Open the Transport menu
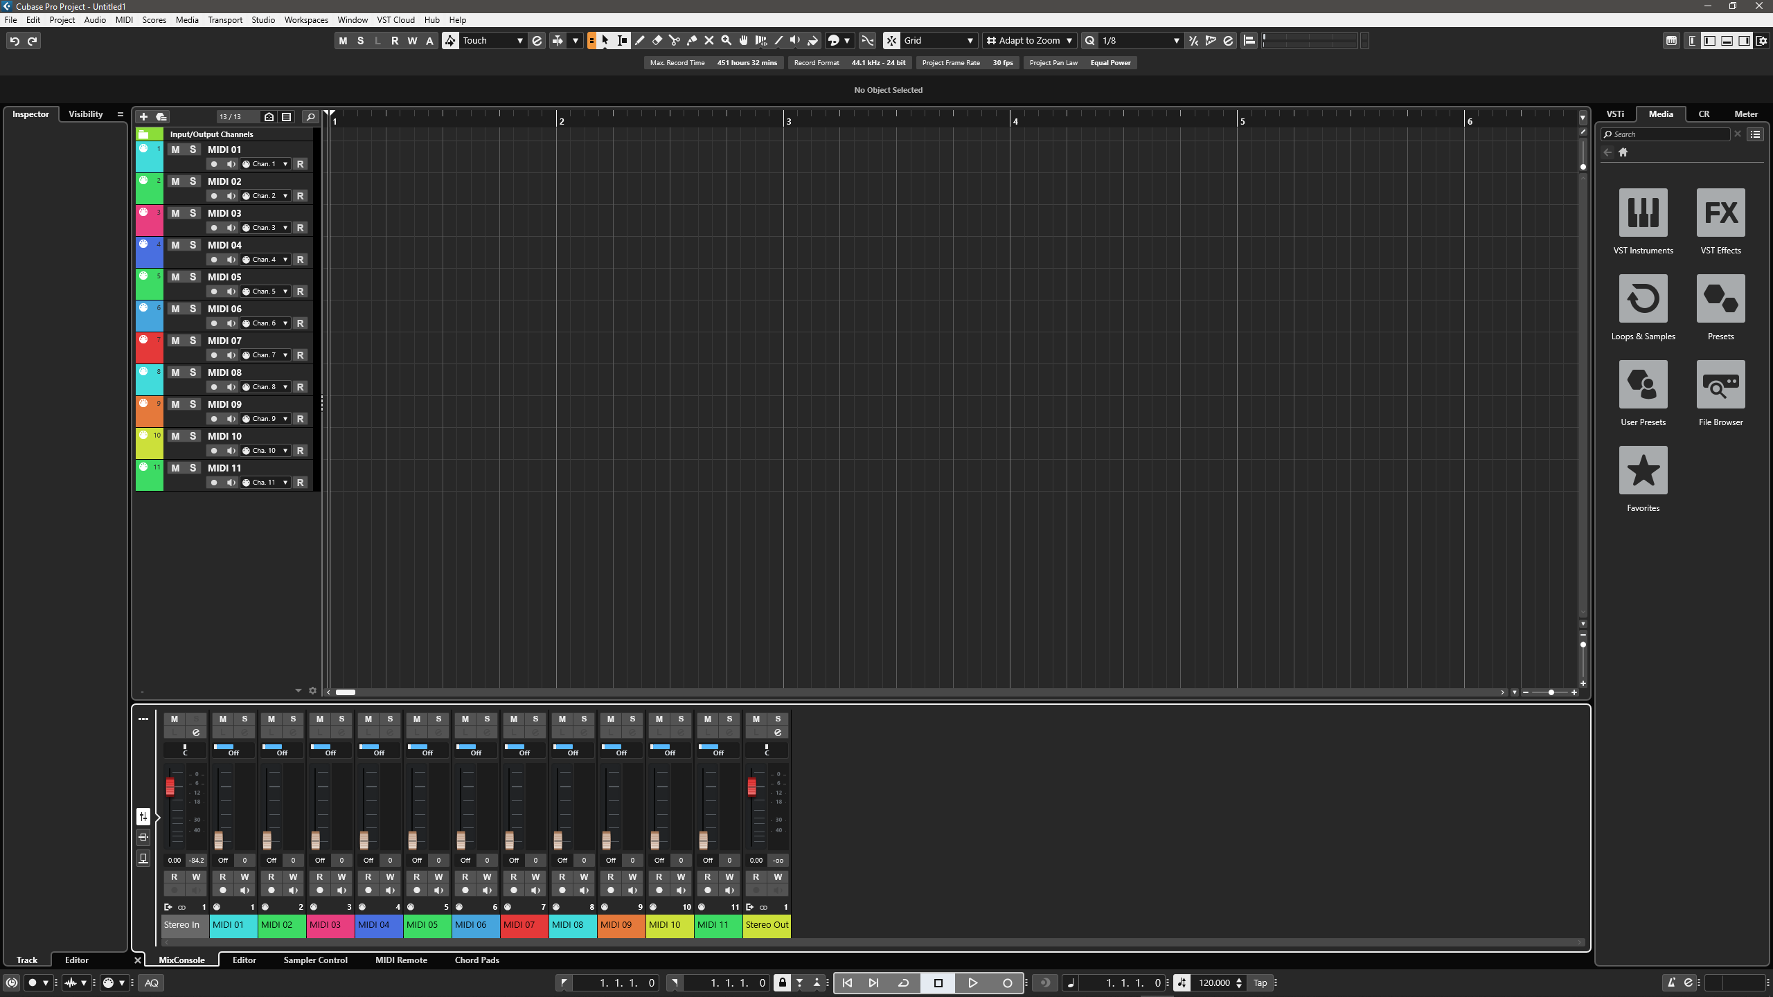 (224, 20)
